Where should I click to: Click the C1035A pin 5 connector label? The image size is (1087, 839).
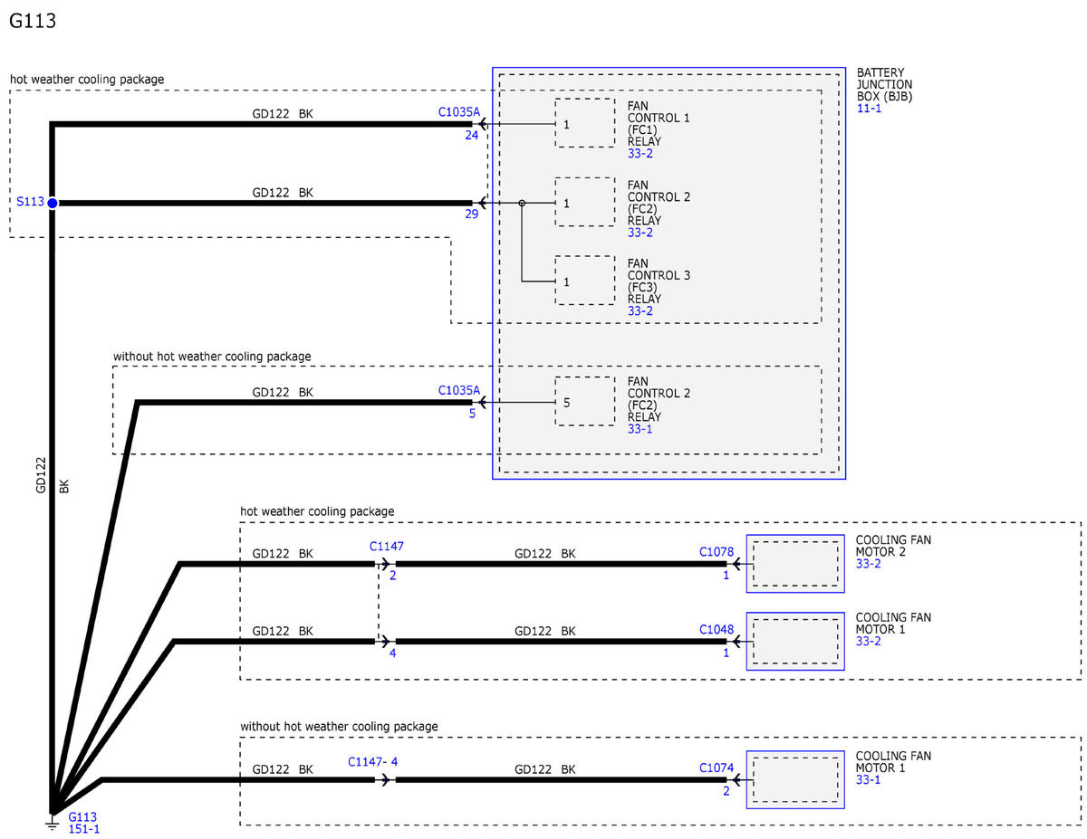[x=458, y=390]
